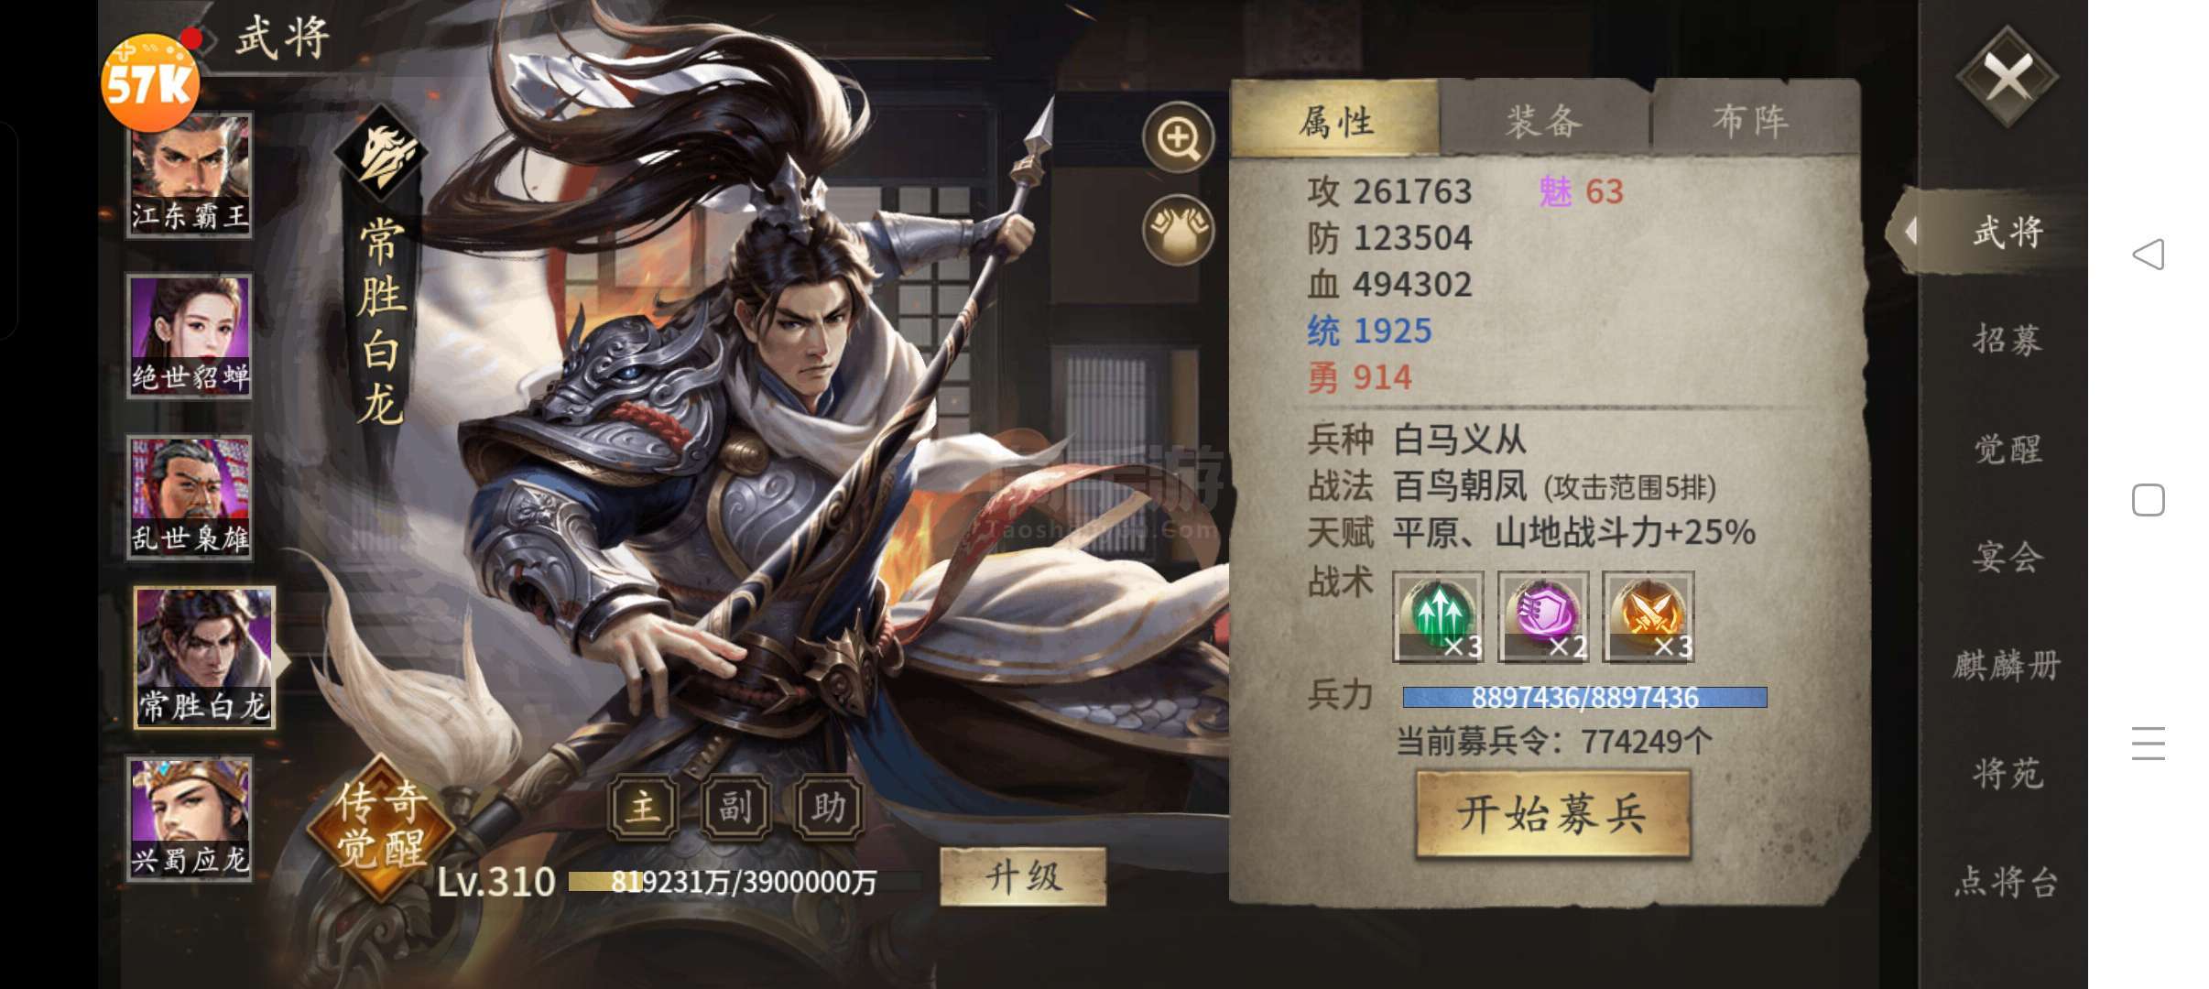Toggle the 主 position slot
2209x989 pixels.
click(x=644, y=807)
